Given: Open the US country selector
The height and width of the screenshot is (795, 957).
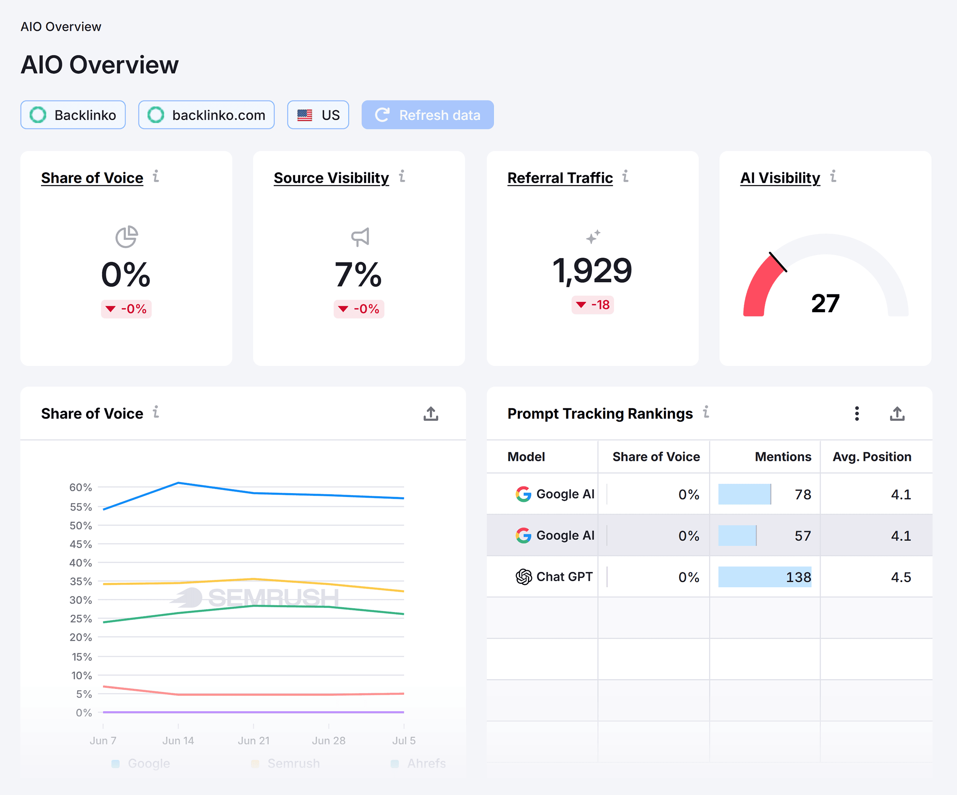Looking at the screenshot, I should coord(318,115).
